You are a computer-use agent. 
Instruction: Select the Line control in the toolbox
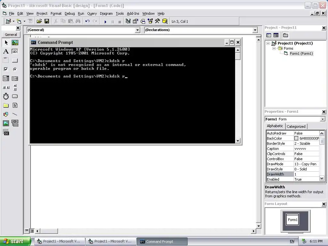coord(15,114)
